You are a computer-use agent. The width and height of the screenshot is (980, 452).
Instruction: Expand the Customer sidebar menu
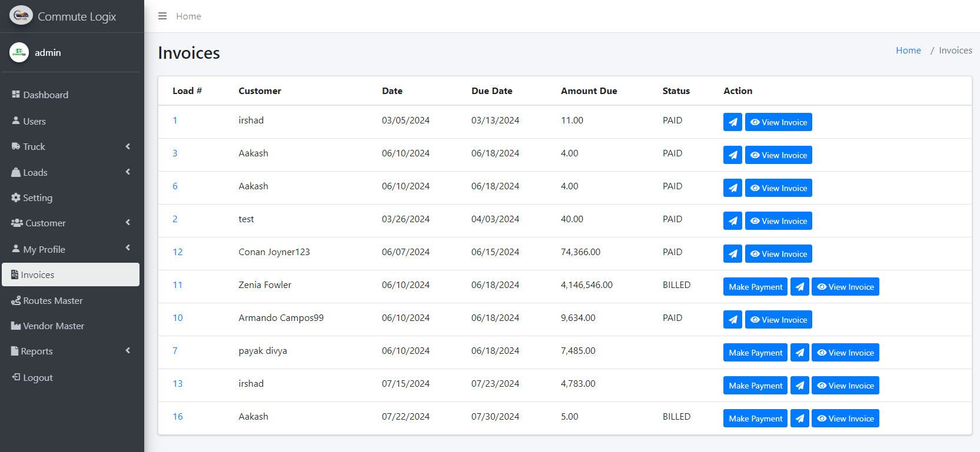tap(71, 223)
